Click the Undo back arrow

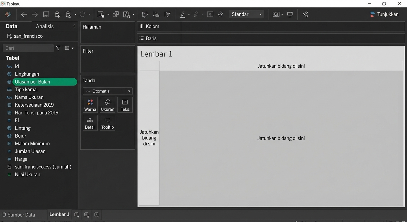pos(24,14)
